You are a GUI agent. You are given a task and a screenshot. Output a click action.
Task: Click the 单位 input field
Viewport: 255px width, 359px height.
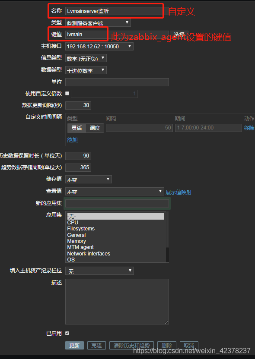pyautogui.click(x=117, y=82)
